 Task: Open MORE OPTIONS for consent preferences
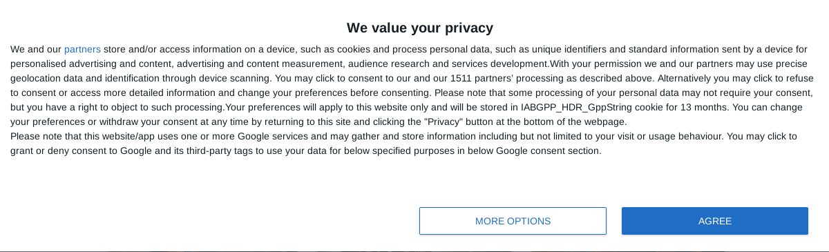(x=513, y=221)
